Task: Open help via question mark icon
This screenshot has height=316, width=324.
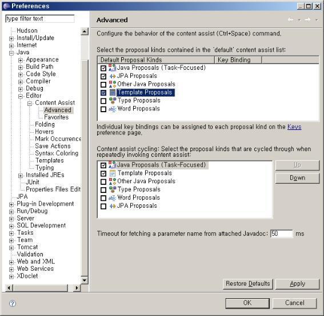Action: pos(13,303)
